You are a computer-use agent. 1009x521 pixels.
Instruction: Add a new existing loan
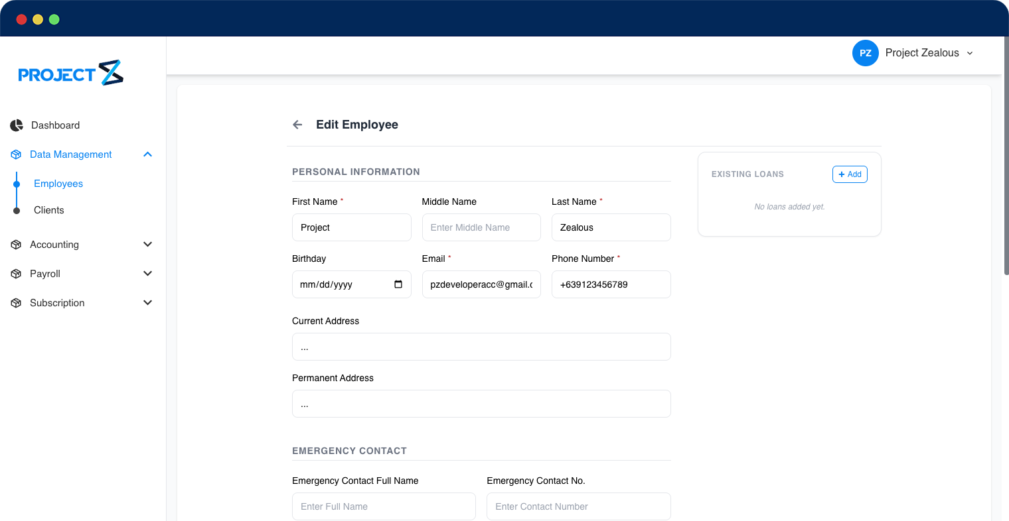(850, 174)
